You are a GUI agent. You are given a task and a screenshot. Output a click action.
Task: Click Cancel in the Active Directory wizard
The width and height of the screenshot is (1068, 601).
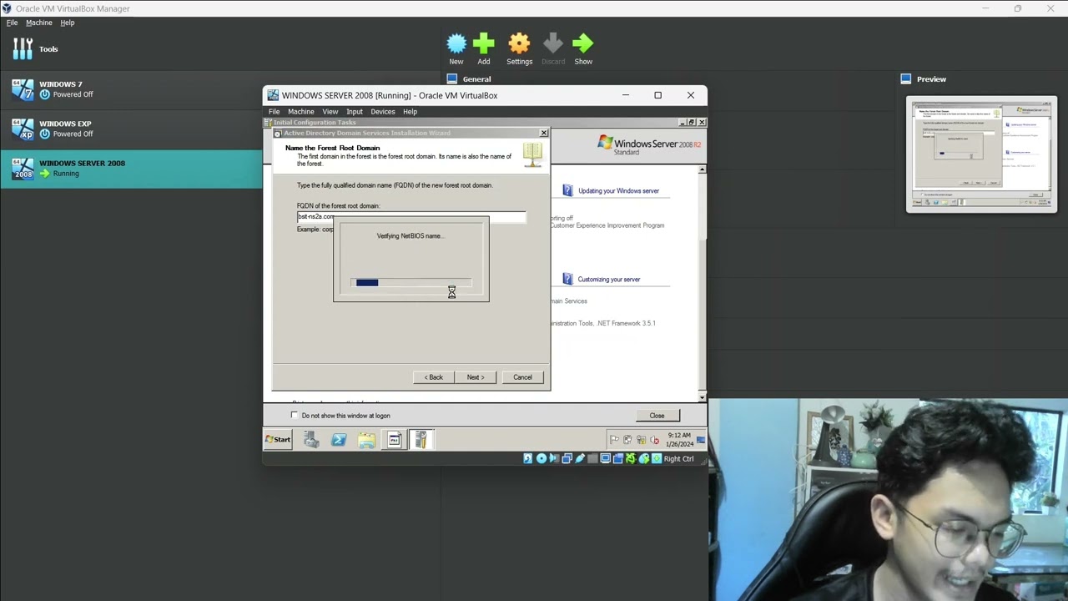522,377
